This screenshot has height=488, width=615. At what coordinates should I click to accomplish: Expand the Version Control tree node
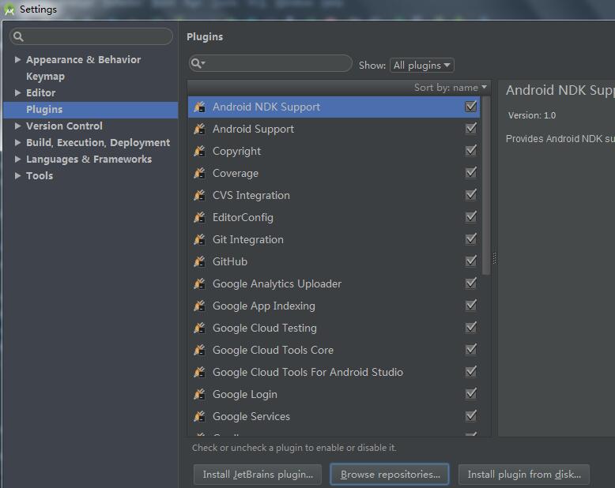pos(17,126)
